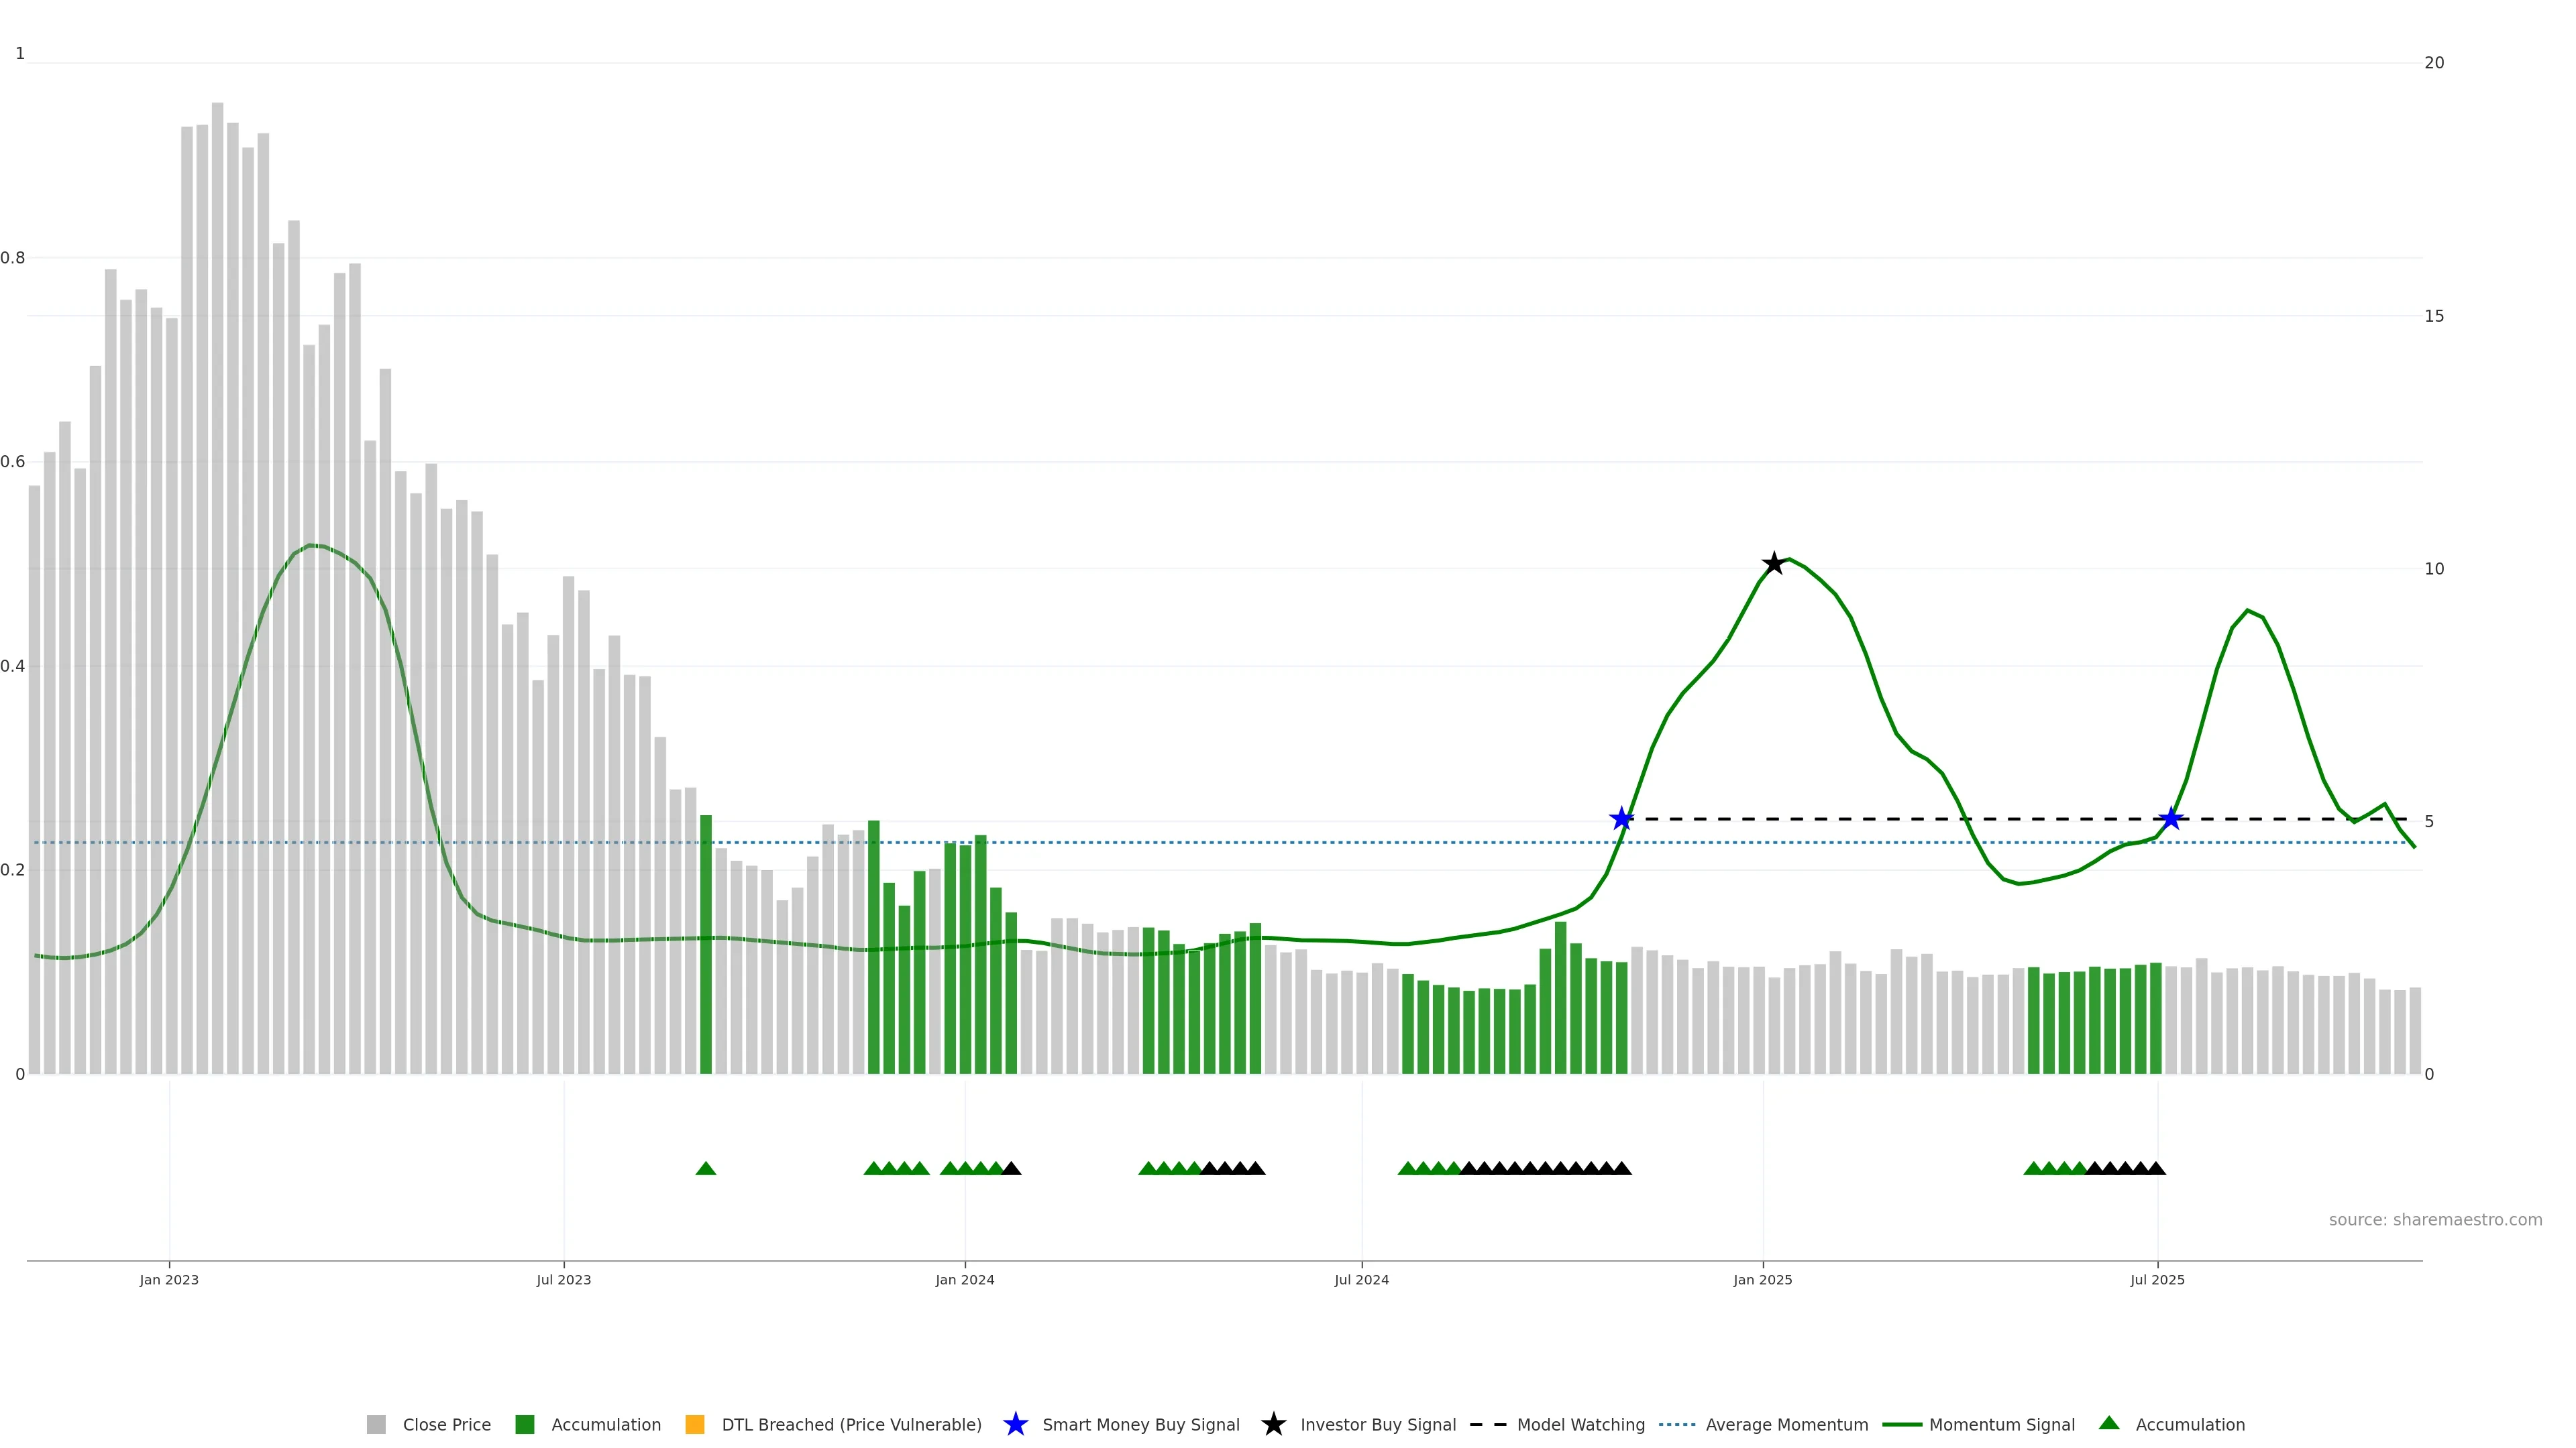
Task: Click the gray Close Price legend square
Action: (376, 1424)
